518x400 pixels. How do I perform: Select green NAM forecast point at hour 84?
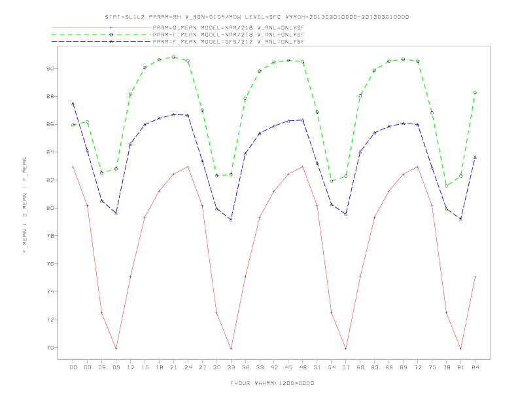coord(475,93)
